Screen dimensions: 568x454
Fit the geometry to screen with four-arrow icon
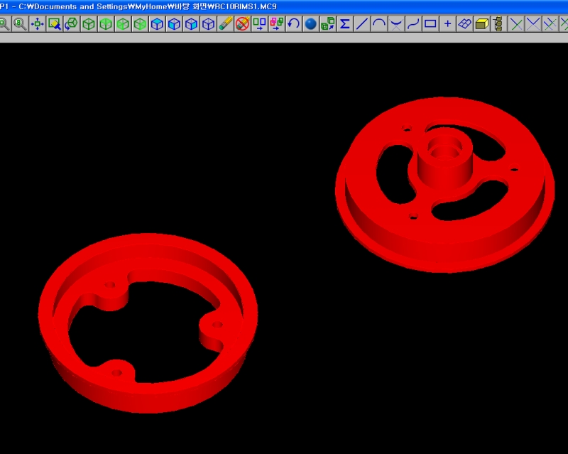click(38, 24)
